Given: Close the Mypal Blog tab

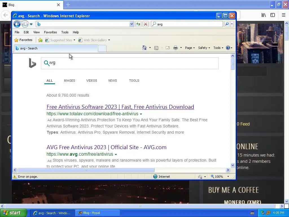Looking at the screenshot, I should coord(58,5).
